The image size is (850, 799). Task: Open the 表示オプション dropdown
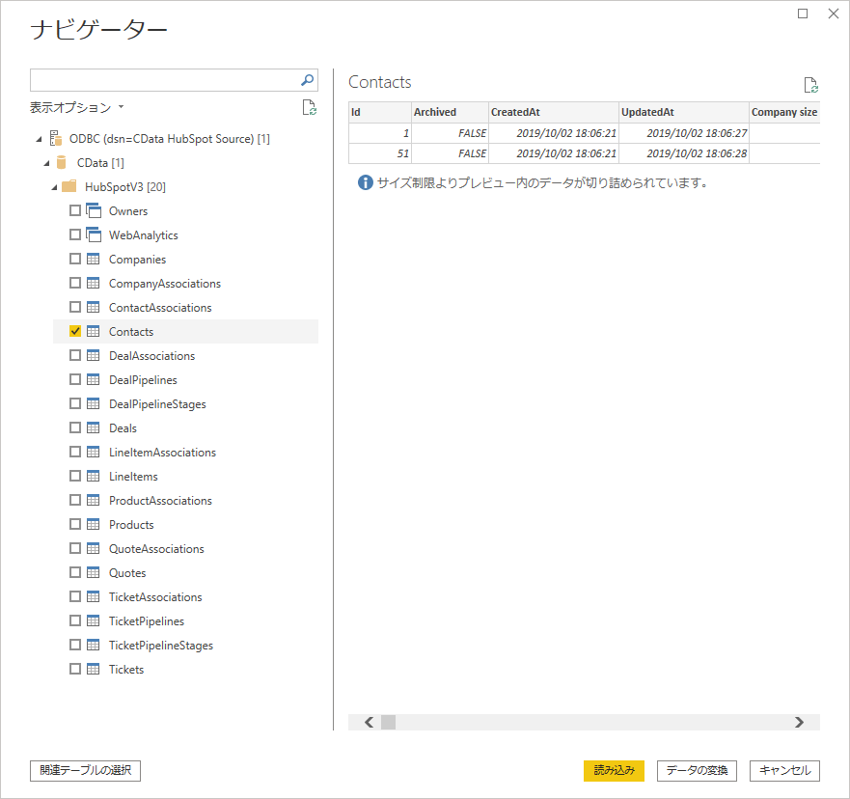coord(76,107)
